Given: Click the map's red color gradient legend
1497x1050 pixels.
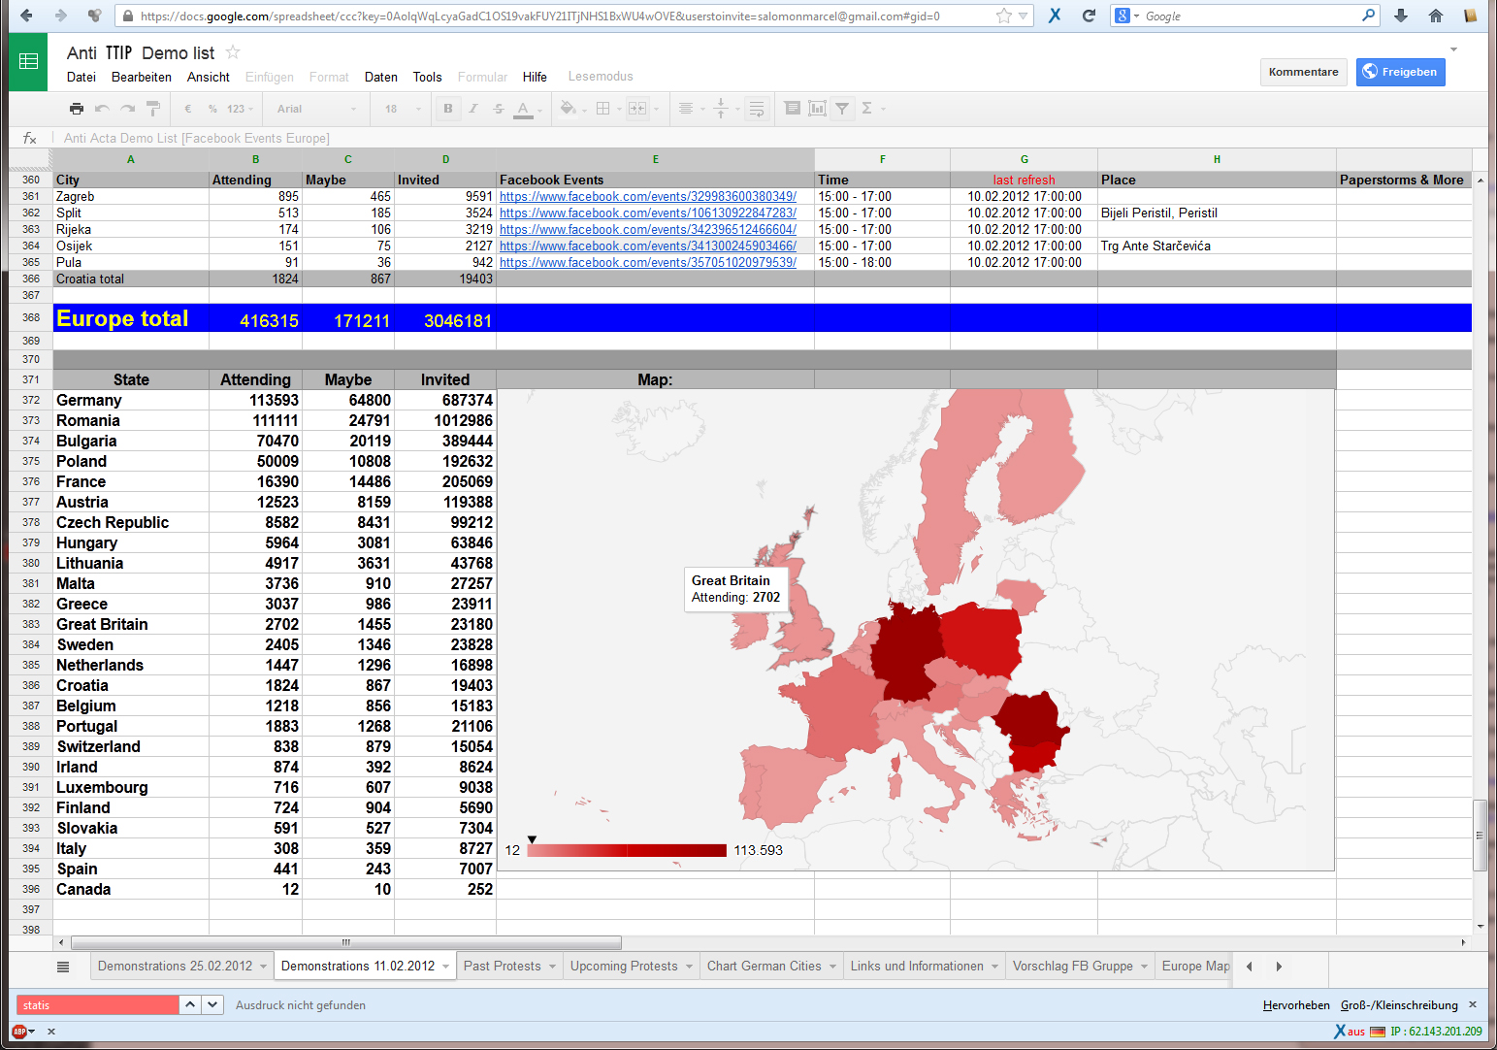Looking at the screenshot, I should [627, 850].
